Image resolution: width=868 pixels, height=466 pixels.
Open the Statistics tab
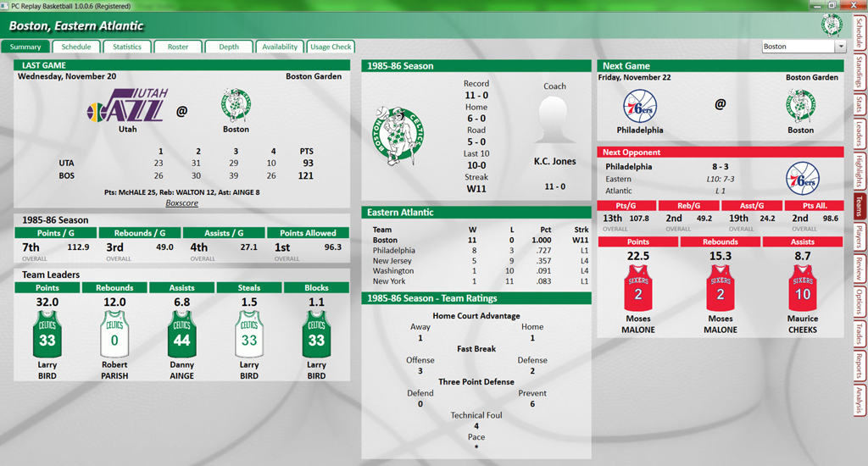pyautogui.click(x=127, y=47)
